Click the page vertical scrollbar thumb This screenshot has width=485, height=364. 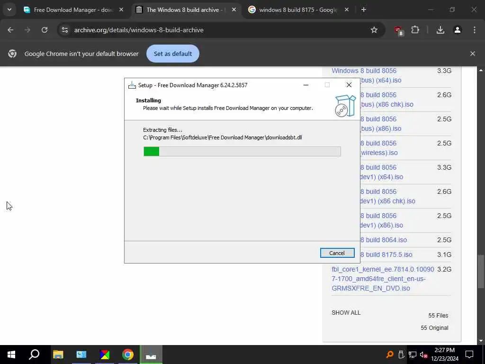[481, 272]
